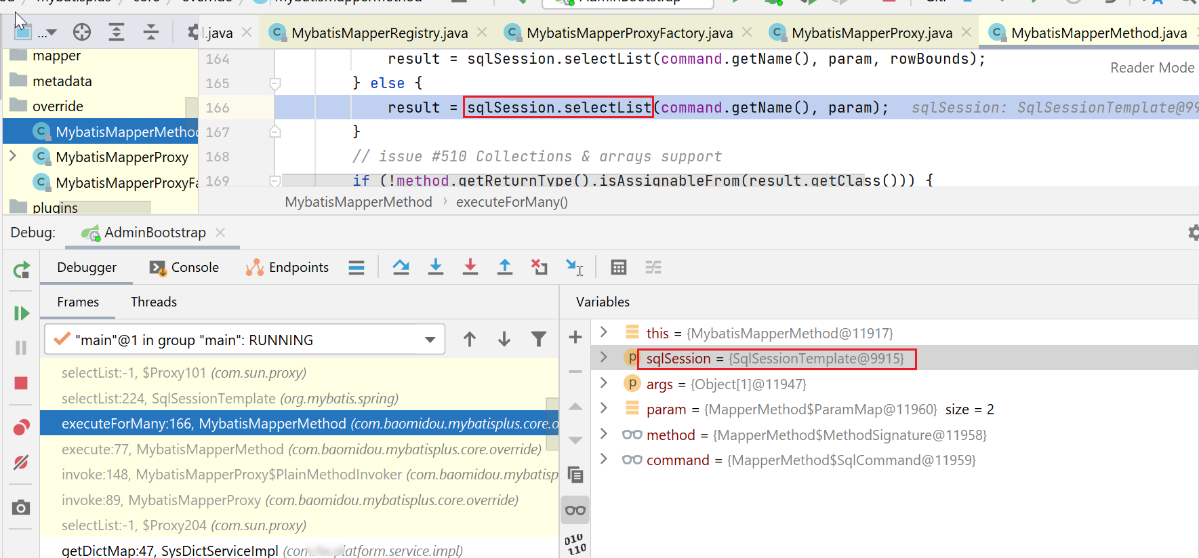The width and height of the screenshot is (1199, 558).
Task: Open Evaluate Expression calculator icon
Action: point(619,267)
